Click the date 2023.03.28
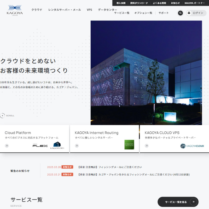Viewport: 209px width, 209px height. 54,167
